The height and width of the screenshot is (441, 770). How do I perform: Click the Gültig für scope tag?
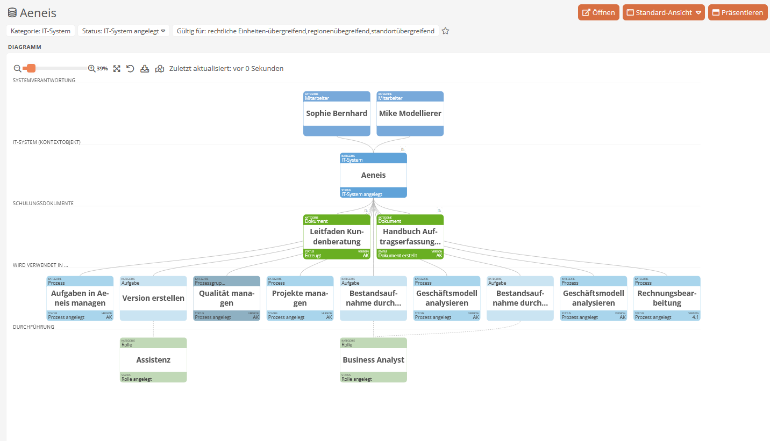pyautogui.click(x=305, y=31)
